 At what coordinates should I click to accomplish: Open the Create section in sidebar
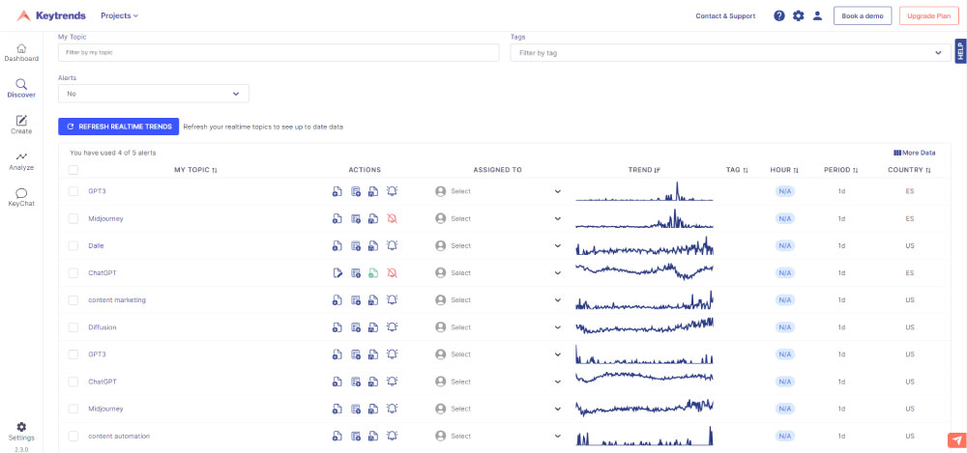pyautogui.click(x=21, y=126)
